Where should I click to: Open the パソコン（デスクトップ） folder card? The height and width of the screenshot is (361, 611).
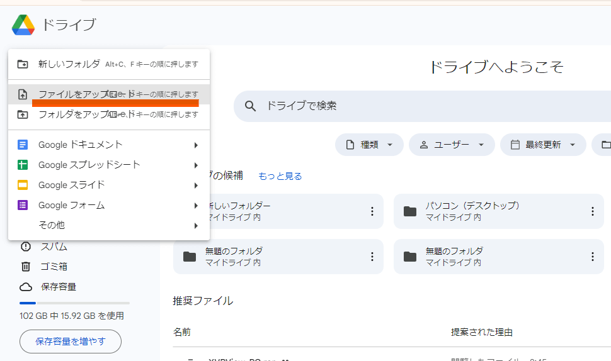[x=499, y=211]
